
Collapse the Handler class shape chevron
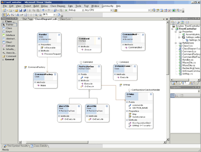59,35
